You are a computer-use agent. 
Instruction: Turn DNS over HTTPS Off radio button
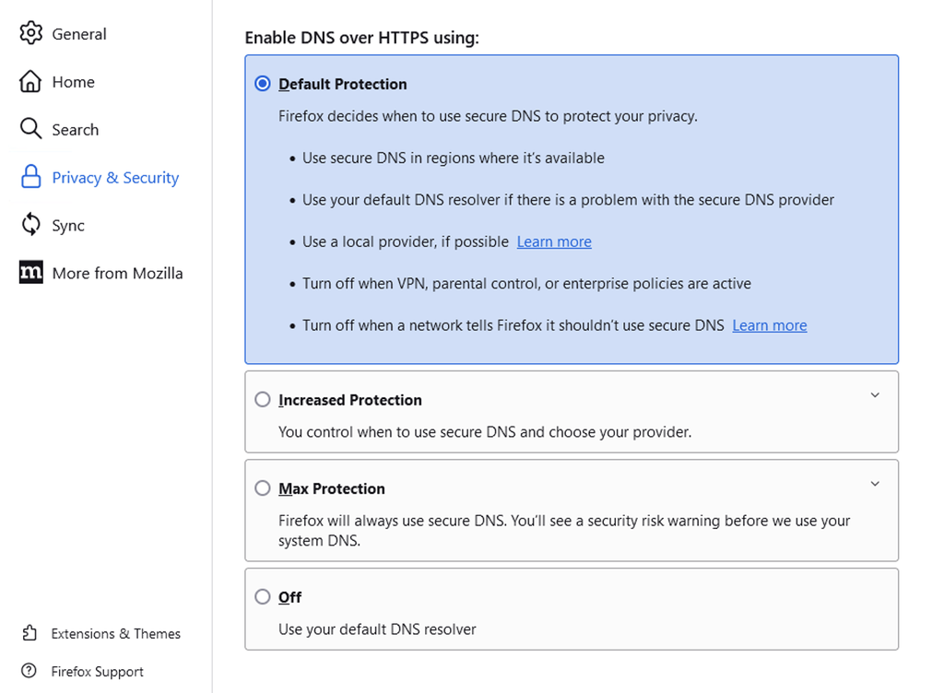coord(263,597)
